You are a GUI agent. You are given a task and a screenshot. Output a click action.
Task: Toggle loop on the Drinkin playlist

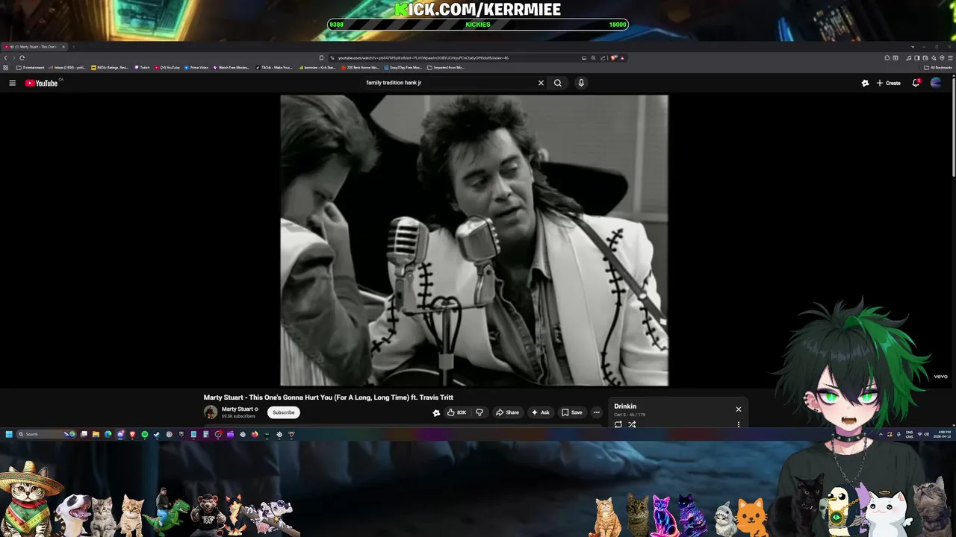[618, 424]
